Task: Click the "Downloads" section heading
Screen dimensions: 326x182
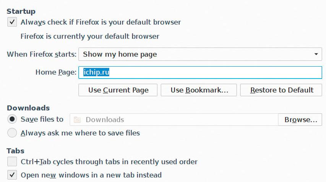Action: coord(28,108)
